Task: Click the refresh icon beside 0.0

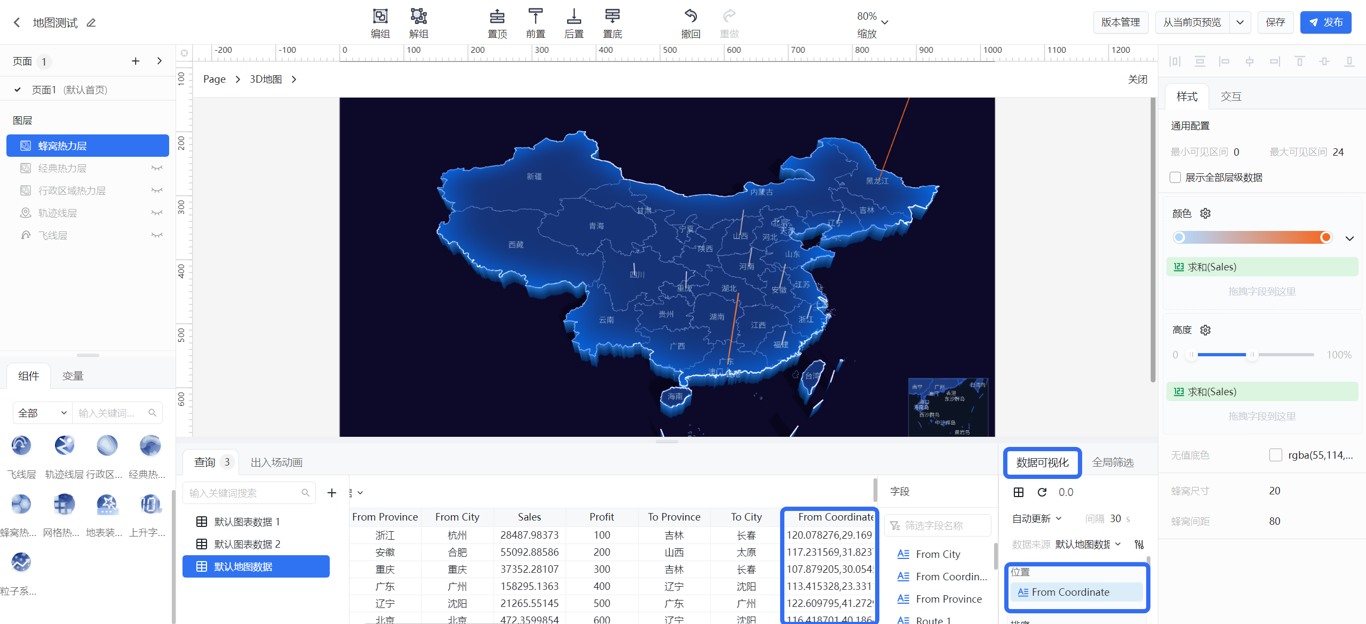Action: 1042,492
